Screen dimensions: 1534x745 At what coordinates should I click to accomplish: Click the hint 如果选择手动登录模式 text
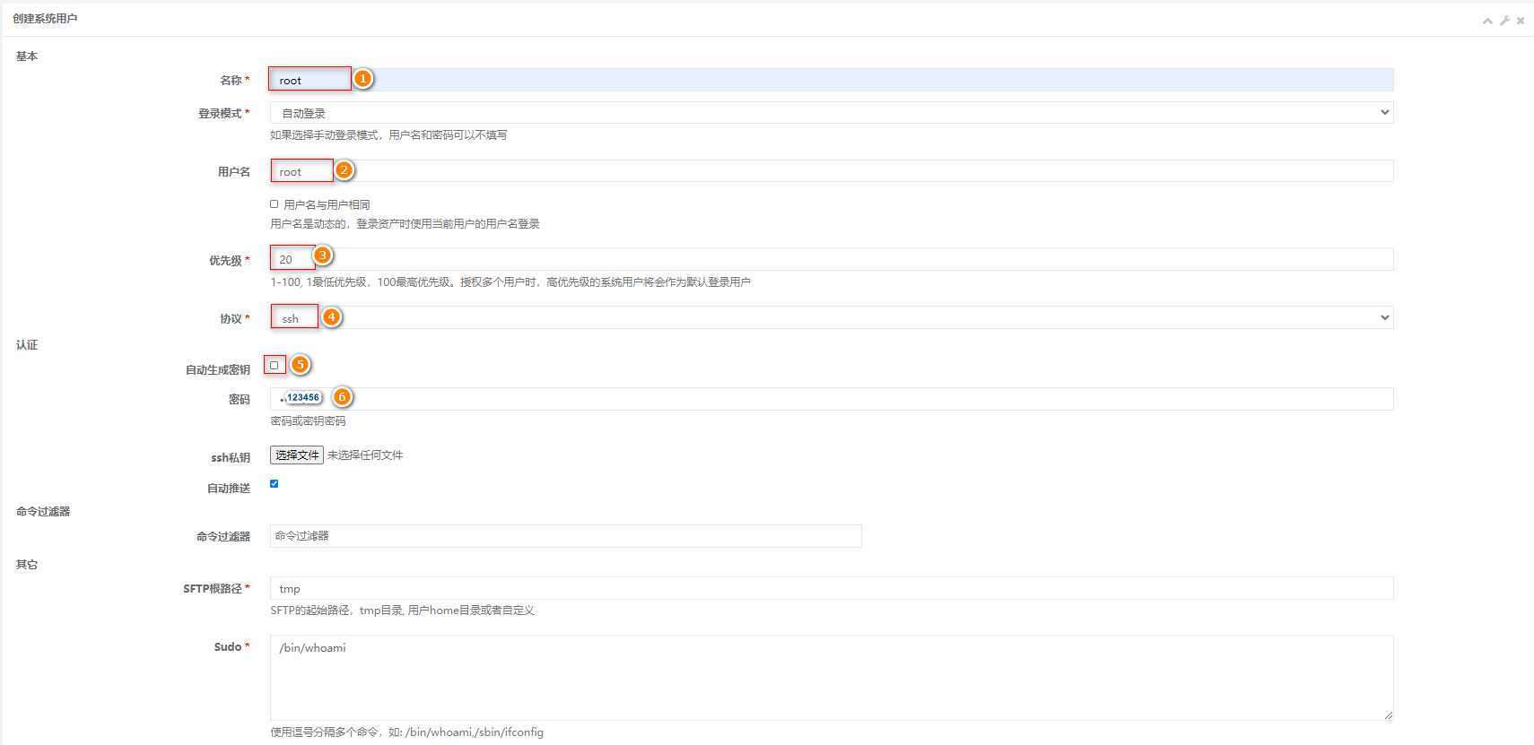pos(388,135)
